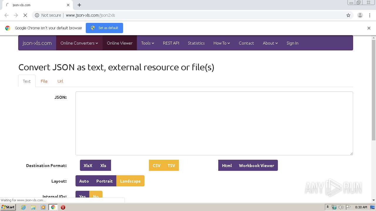
Task: Click the system clock at 8:30 AM
Action: pyautogui.click(x=361, y=207)
